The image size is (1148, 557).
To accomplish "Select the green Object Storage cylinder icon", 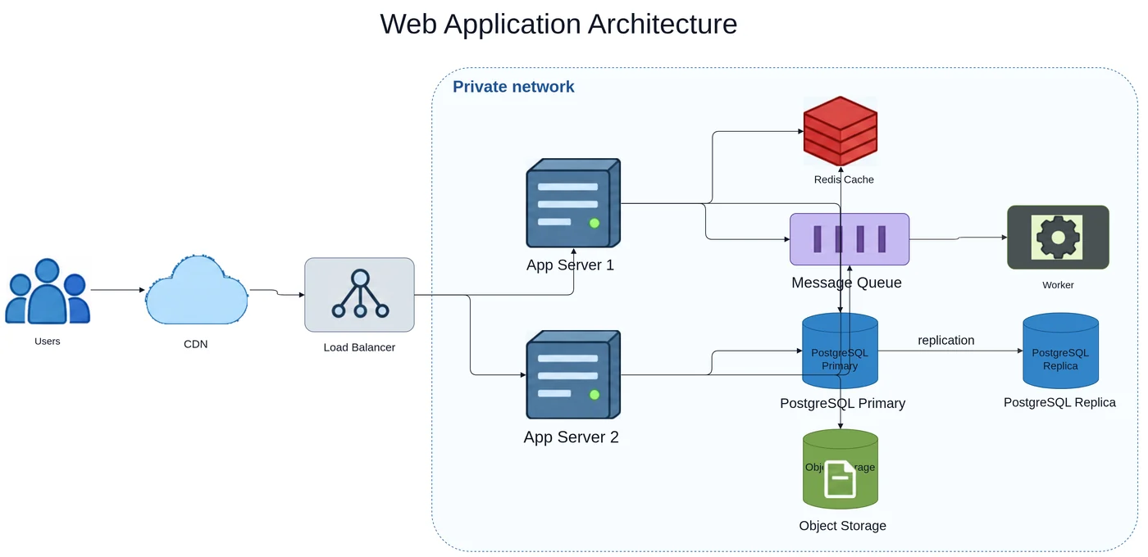I will click(840, 469).
